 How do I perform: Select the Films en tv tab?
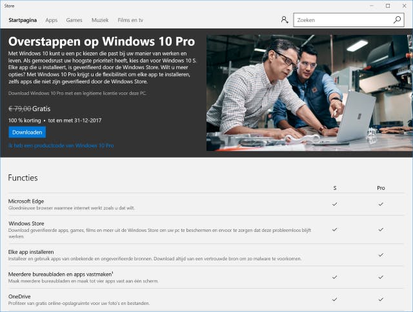pos(130,20)
